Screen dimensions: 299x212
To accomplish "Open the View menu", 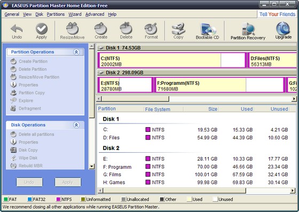I will (27, 14).
